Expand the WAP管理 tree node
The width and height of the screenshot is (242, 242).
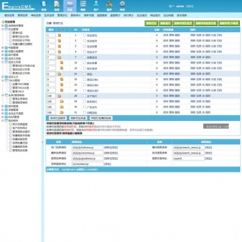pos(3,117)
